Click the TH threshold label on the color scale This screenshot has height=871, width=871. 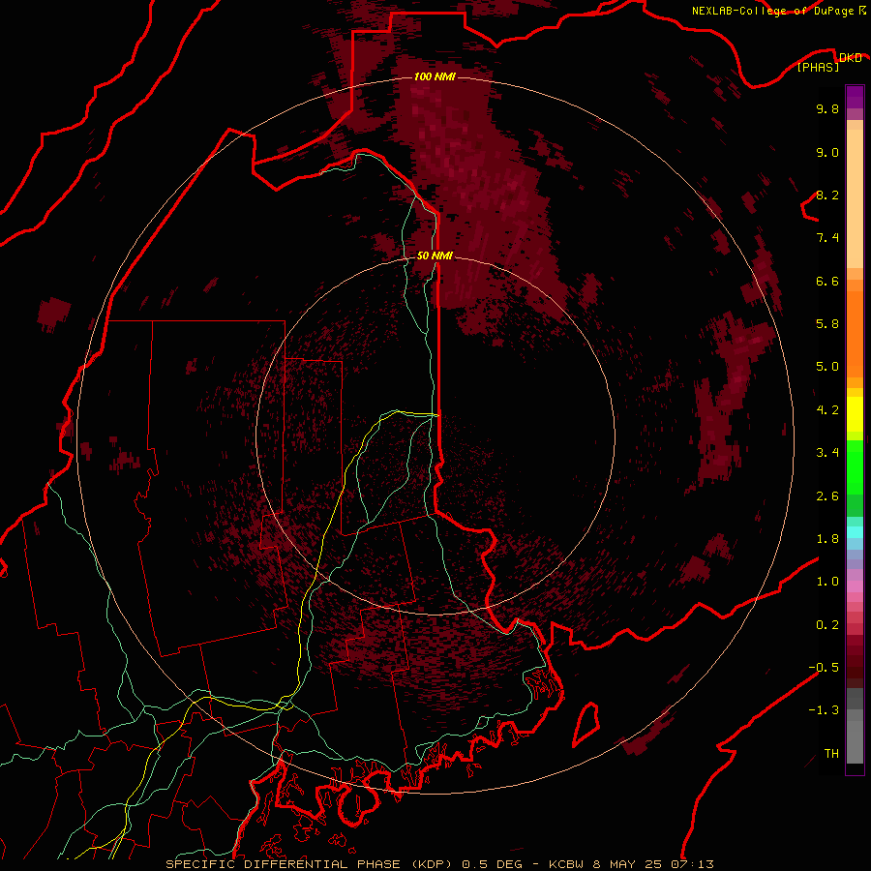pyautogui.click(x=831, y=753)
